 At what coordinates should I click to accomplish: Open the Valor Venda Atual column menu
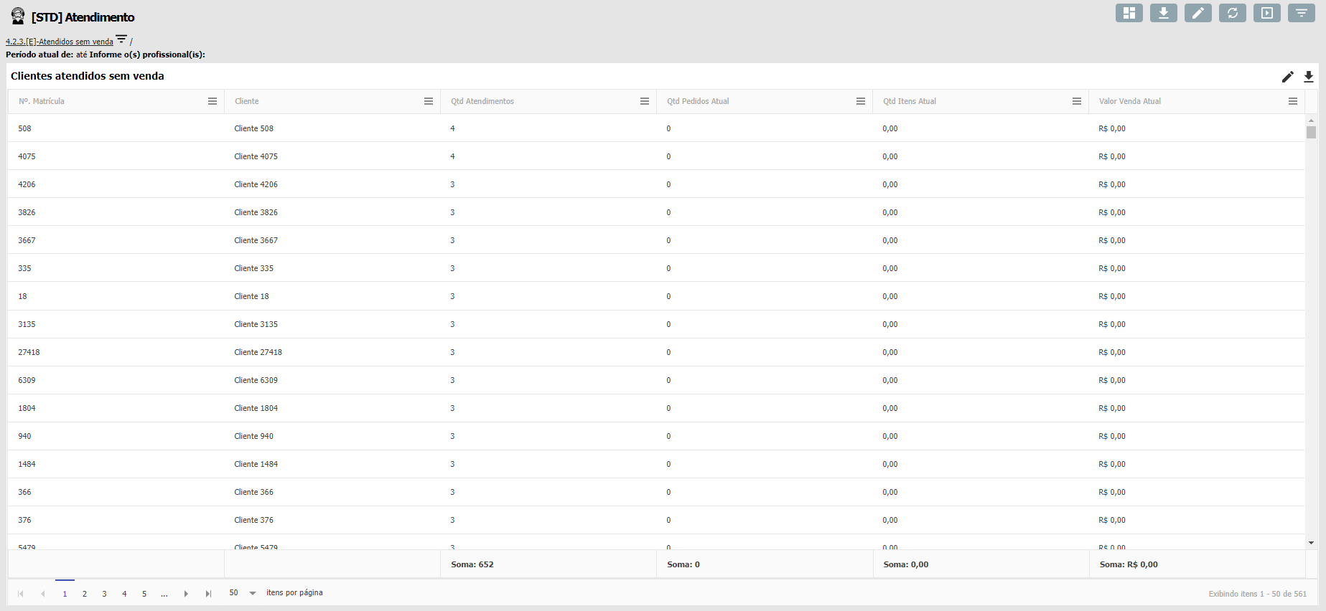click(1293, 101)
